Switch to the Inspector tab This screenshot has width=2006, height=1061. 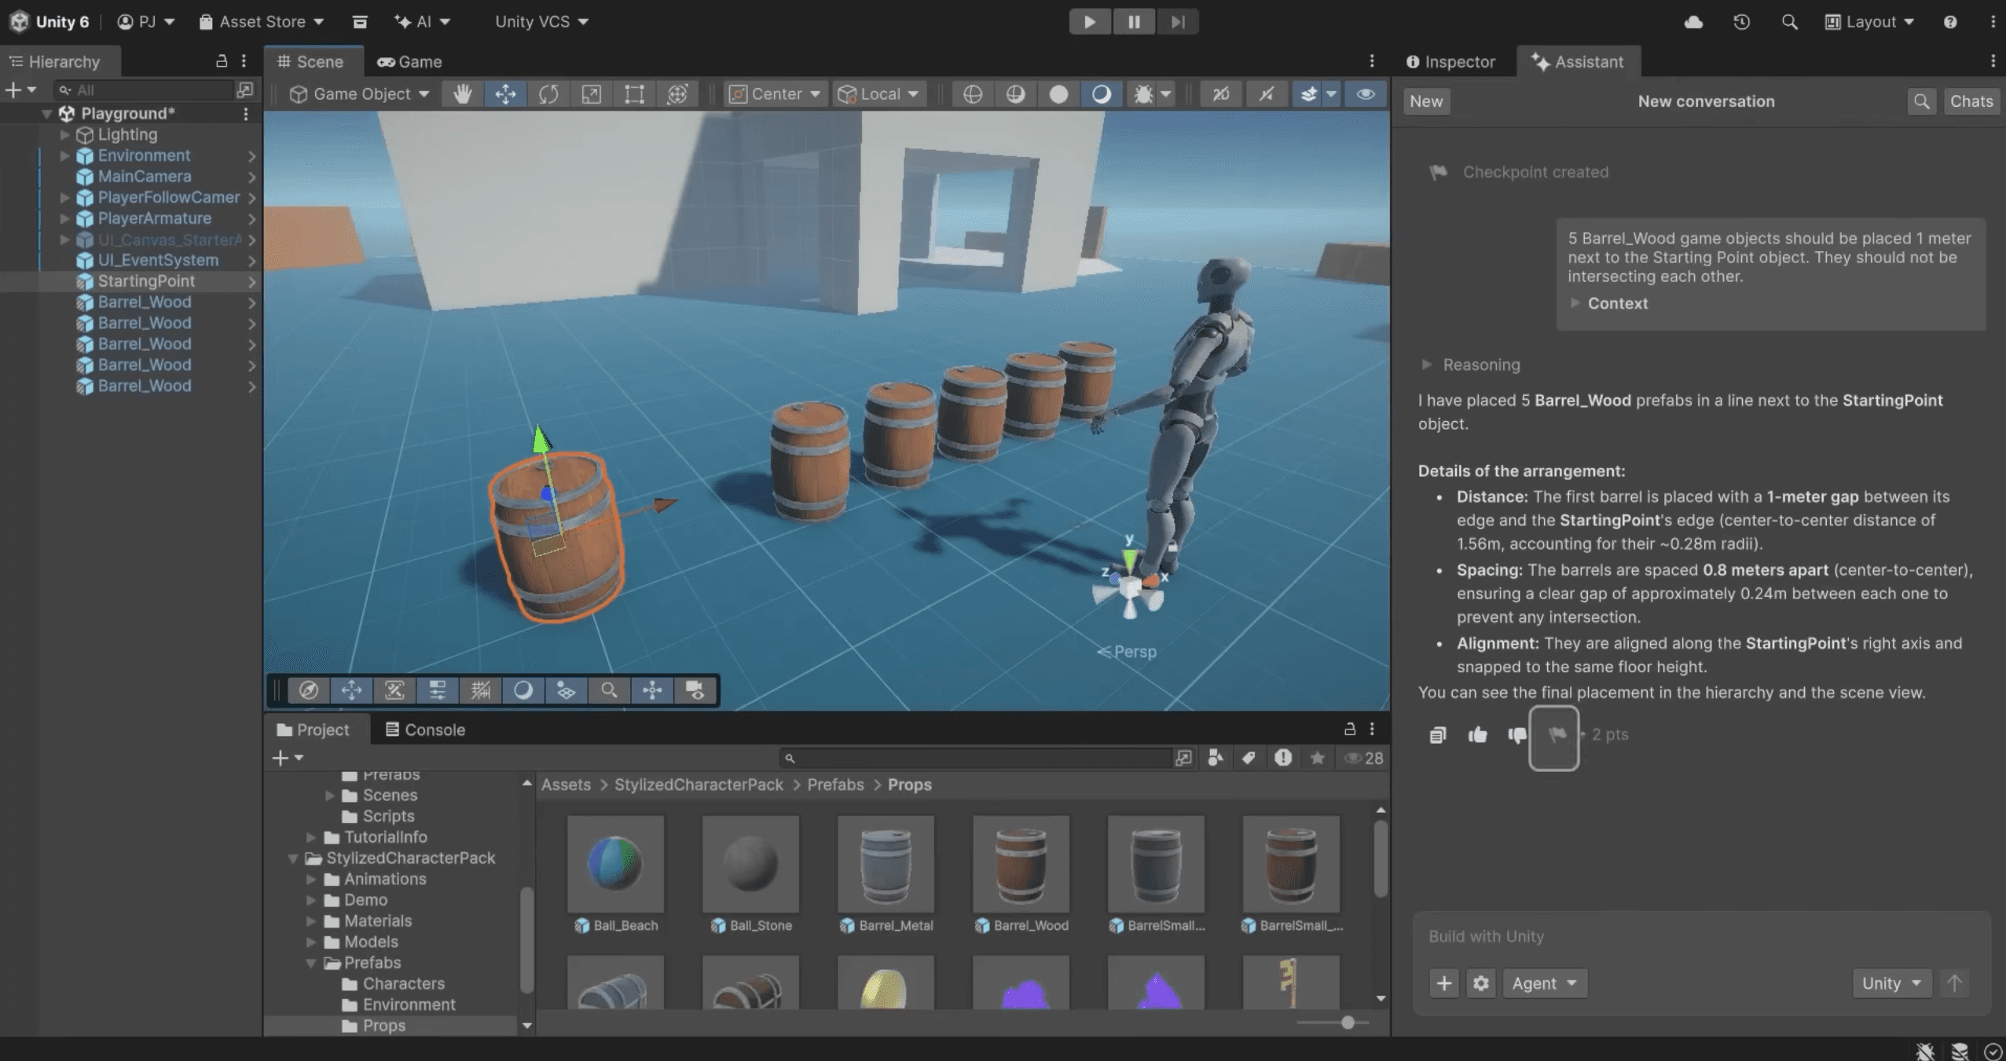pyautogui.click(x=1450, y=61)
